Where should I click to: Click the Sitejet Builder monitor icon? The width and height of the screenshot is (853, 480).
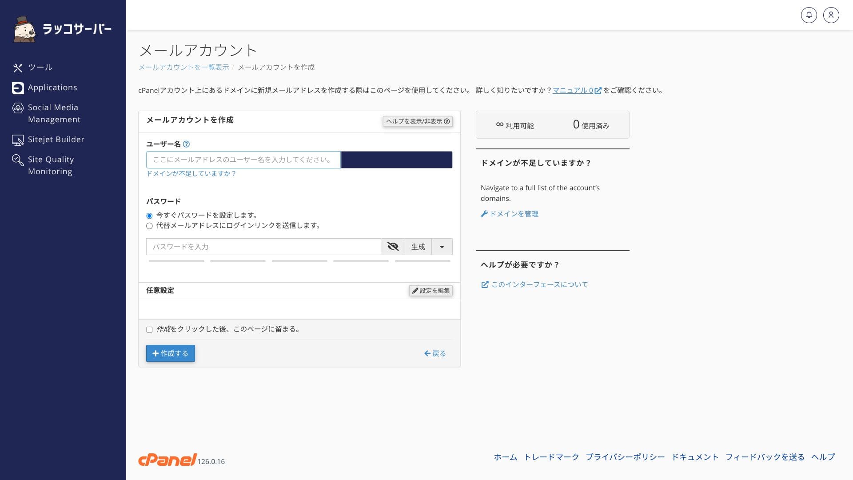coord(18,140)
